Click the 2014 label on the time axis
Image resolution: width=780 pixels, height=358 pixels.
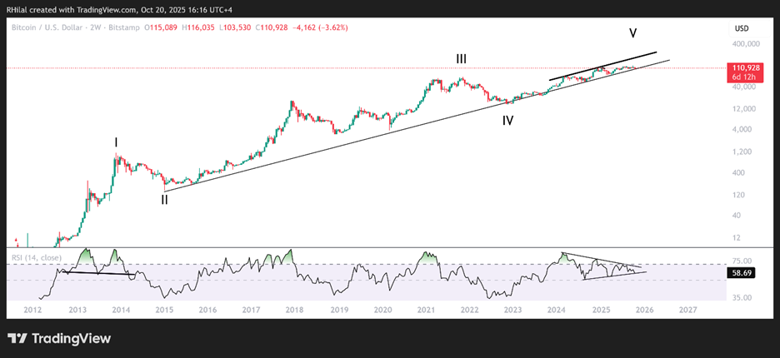coord(121,309)
